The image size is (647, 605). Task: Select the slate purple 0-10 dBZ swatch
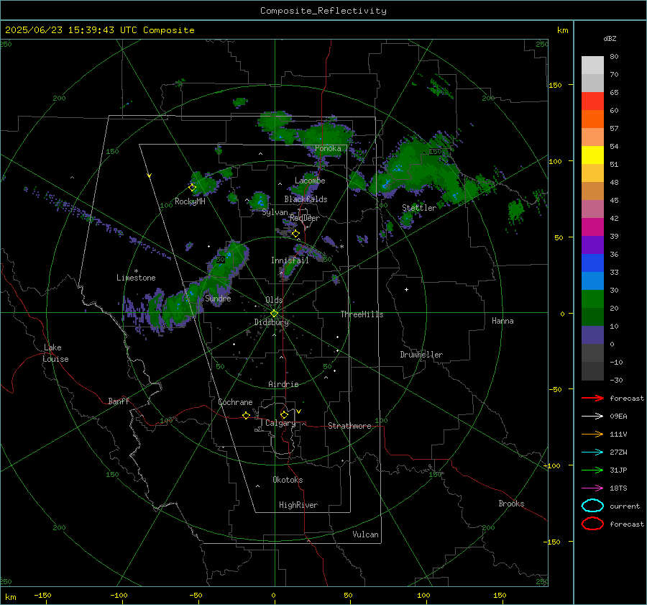point(592,335)
